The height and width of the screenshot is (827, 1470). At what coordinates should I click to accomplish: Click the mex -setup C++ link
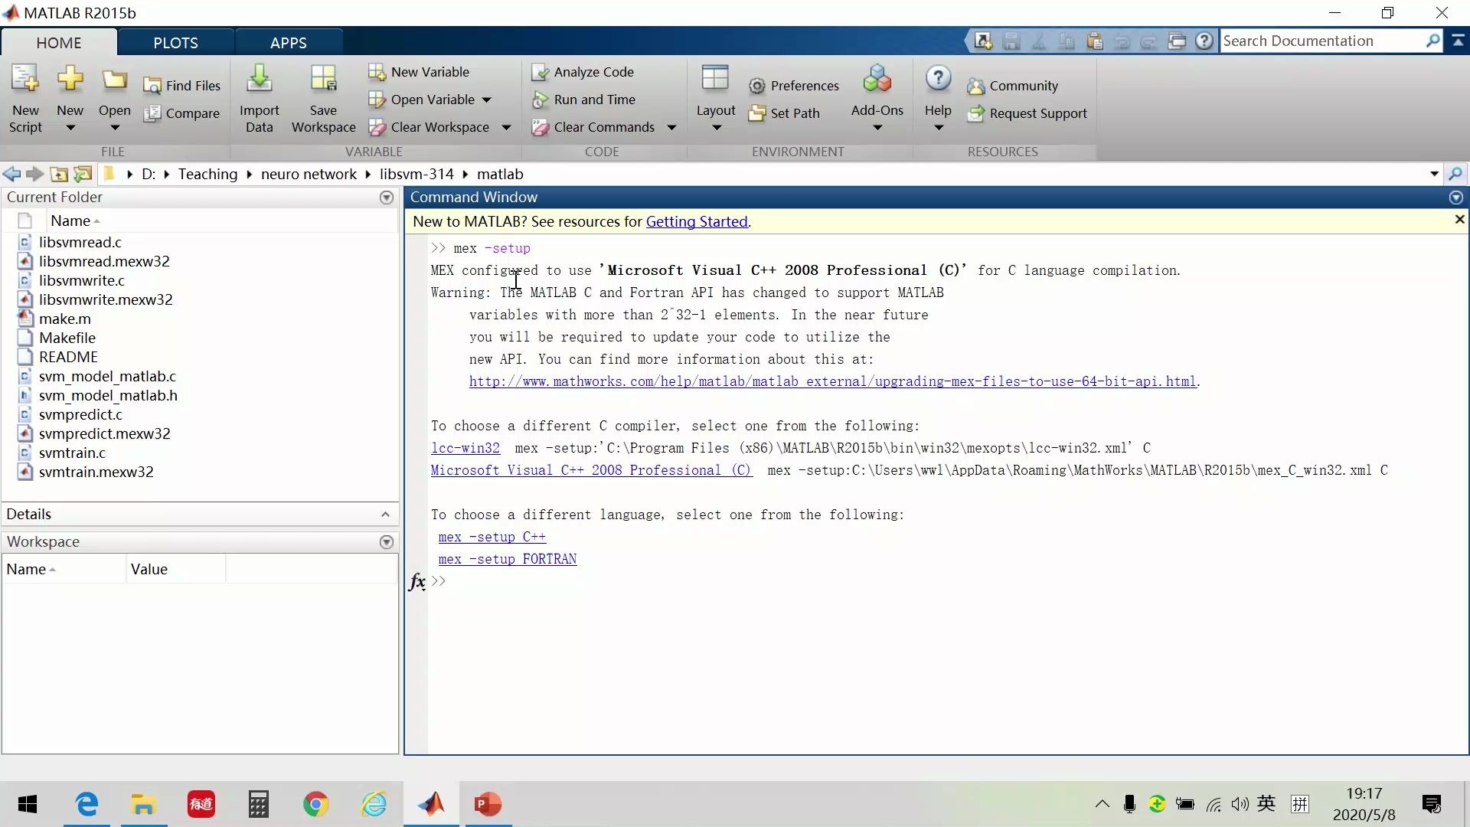492,538
